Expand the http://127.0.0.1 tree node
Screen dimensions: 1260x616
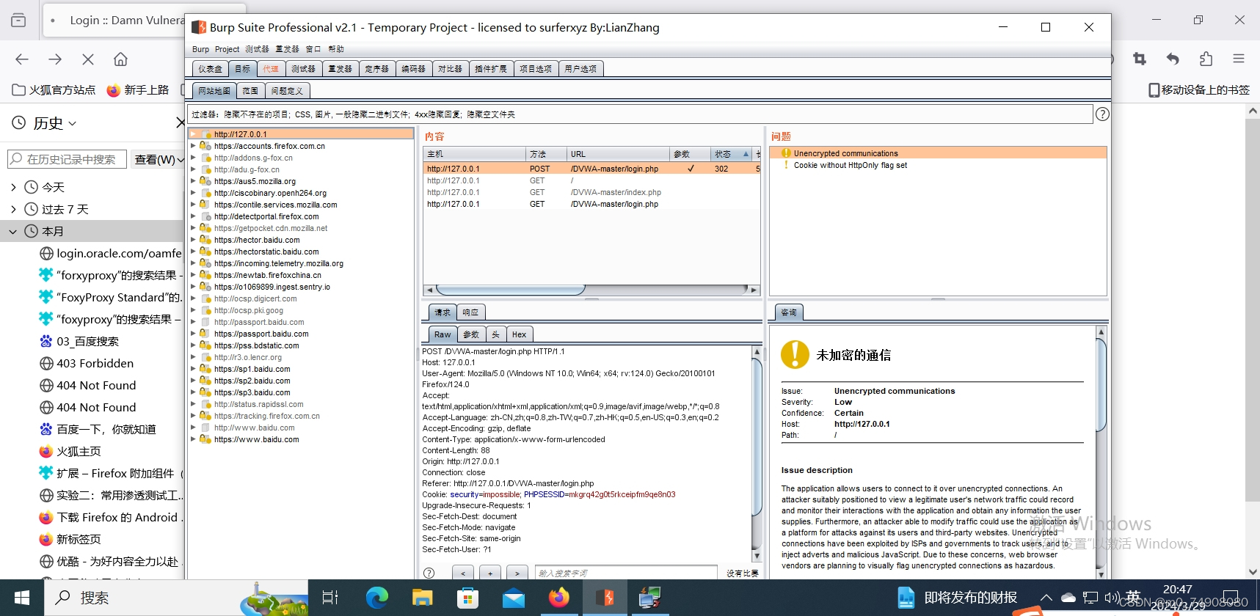tap(193, 134)
